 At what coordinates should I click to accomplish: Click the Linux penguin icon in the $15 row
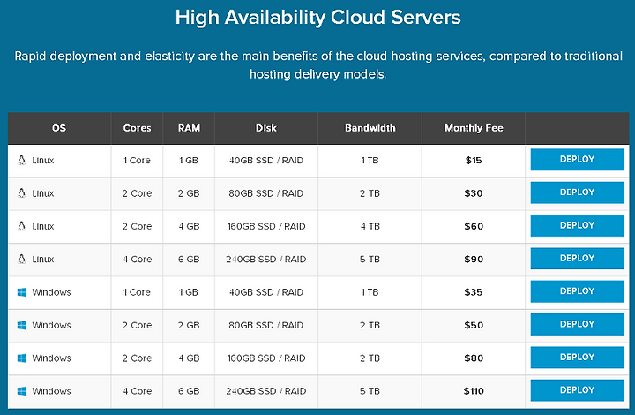(22, 160)
